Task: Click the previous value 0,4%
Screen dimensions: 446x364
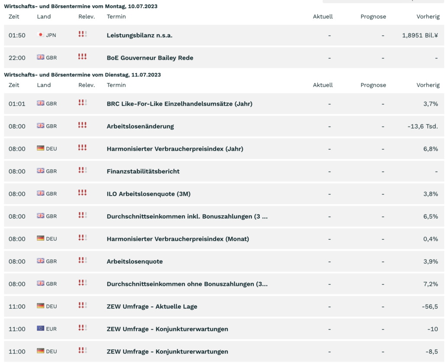Action: pyautogui.click(x=431, y=239)
